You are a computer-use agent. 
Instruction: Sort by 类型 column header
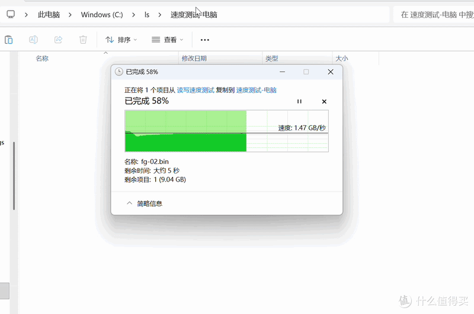click(272, 59)
